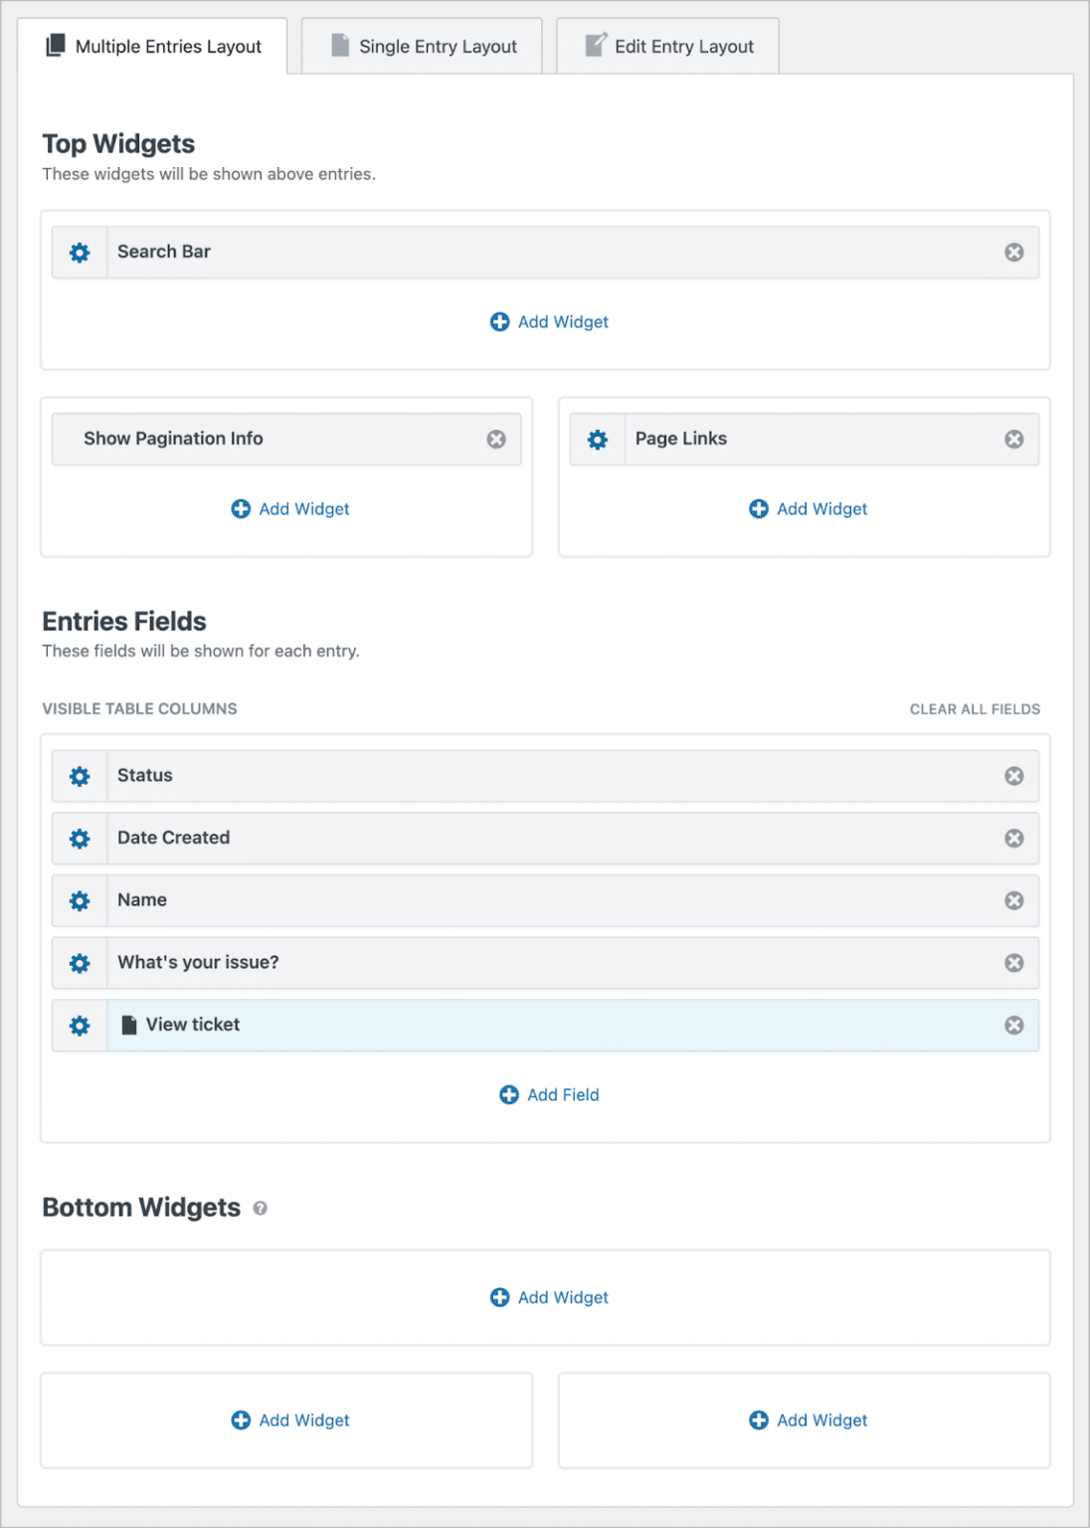Open settings for the View ticket field

click(x=79, y=1025)
